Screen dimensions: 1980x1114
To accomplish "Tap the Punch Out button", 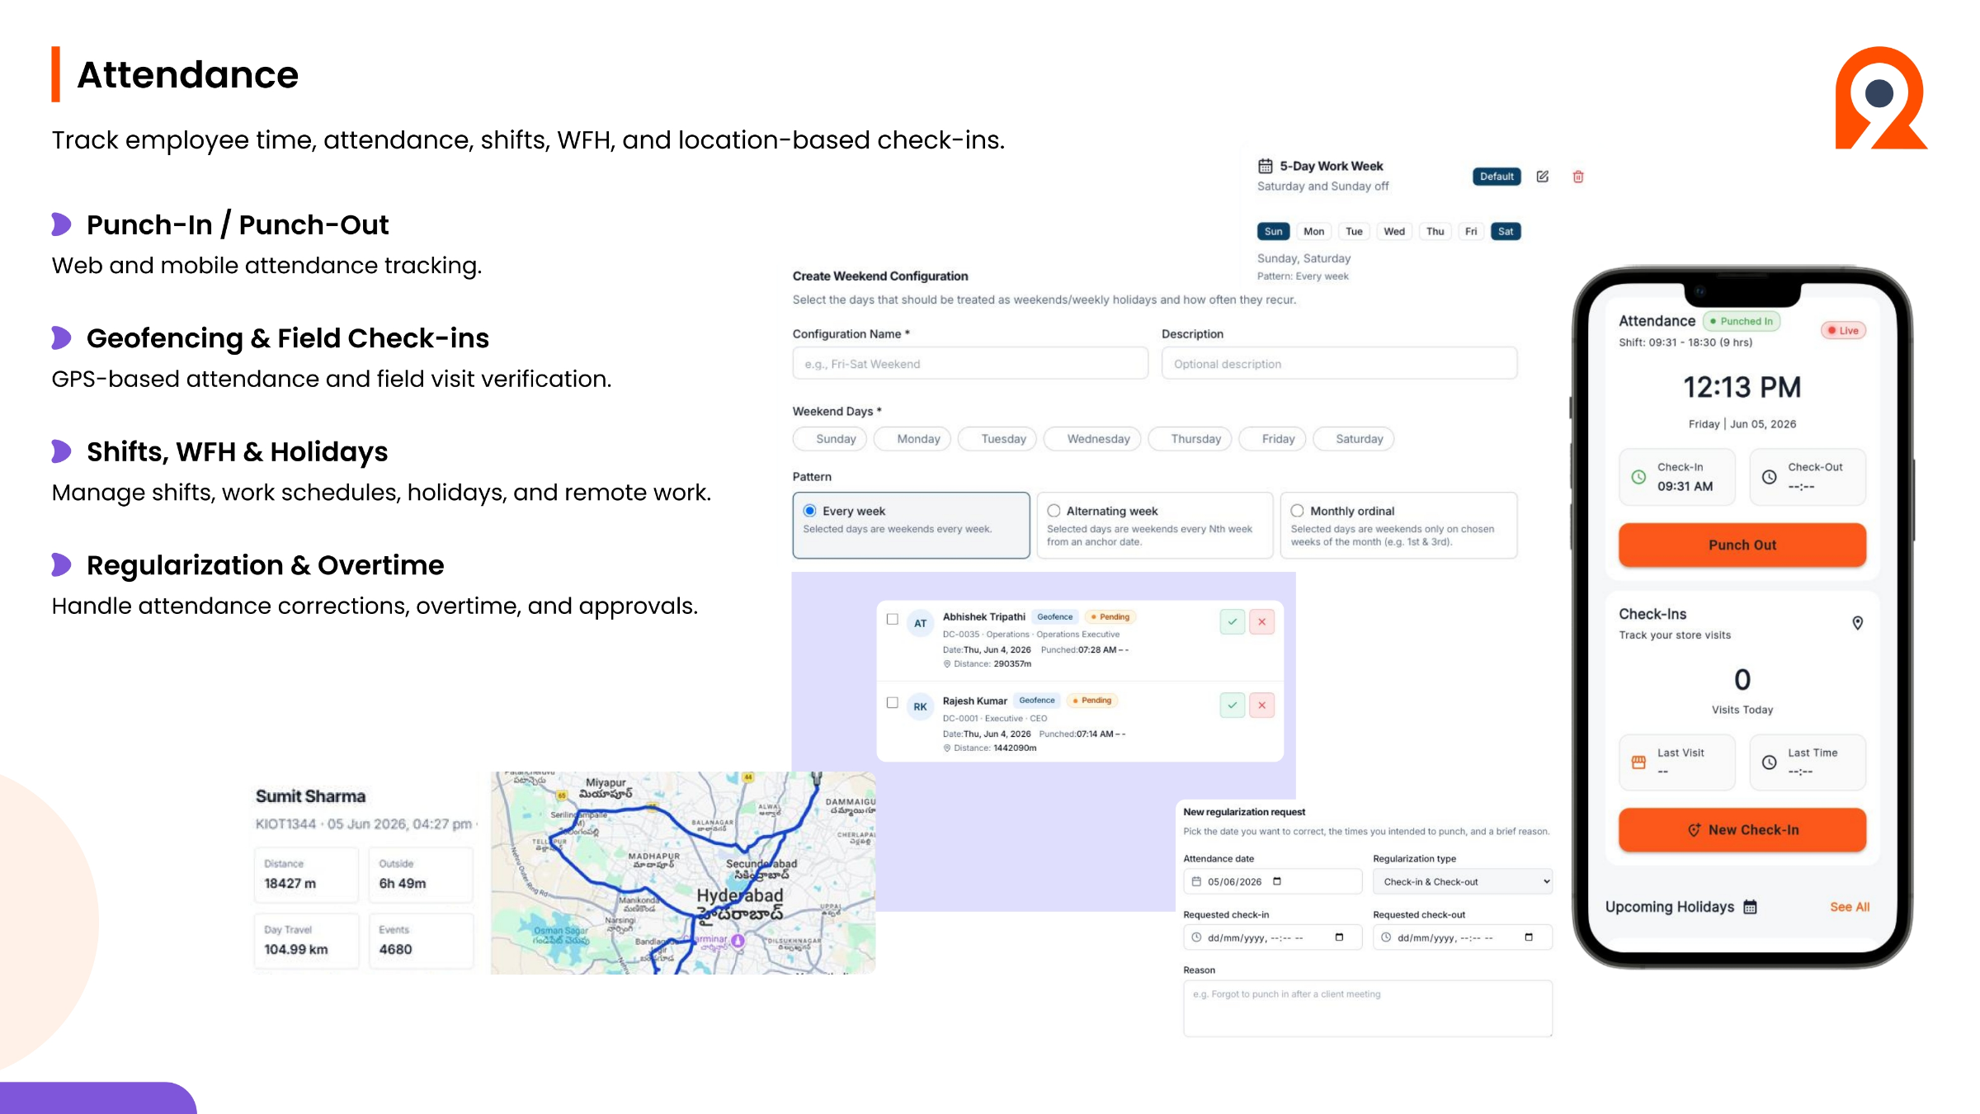I will [x=1742, y=545].
